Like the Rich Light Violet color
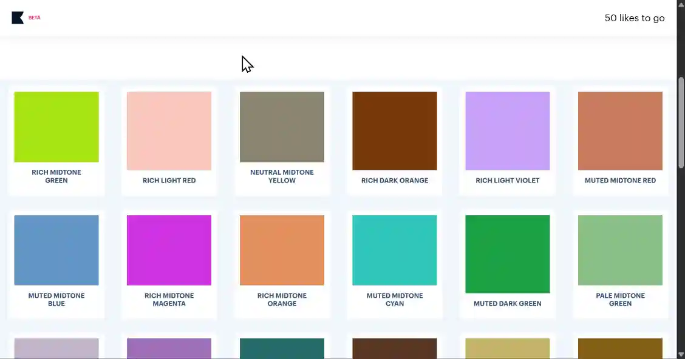 (x=508, y=131)
